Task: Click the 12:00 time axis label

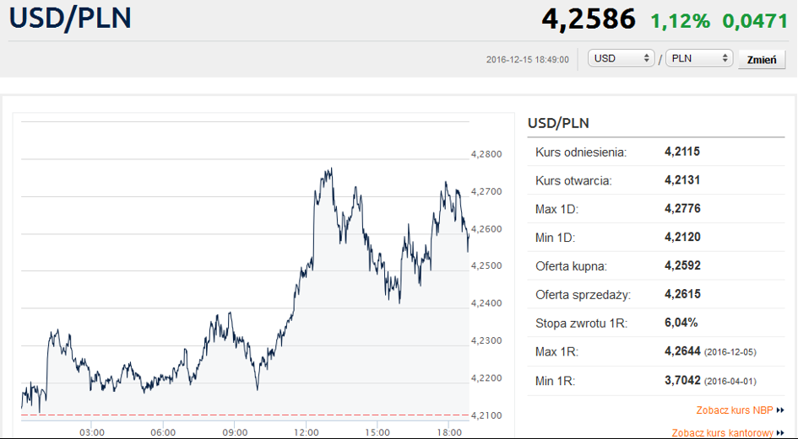Action: tap(306, 432)
